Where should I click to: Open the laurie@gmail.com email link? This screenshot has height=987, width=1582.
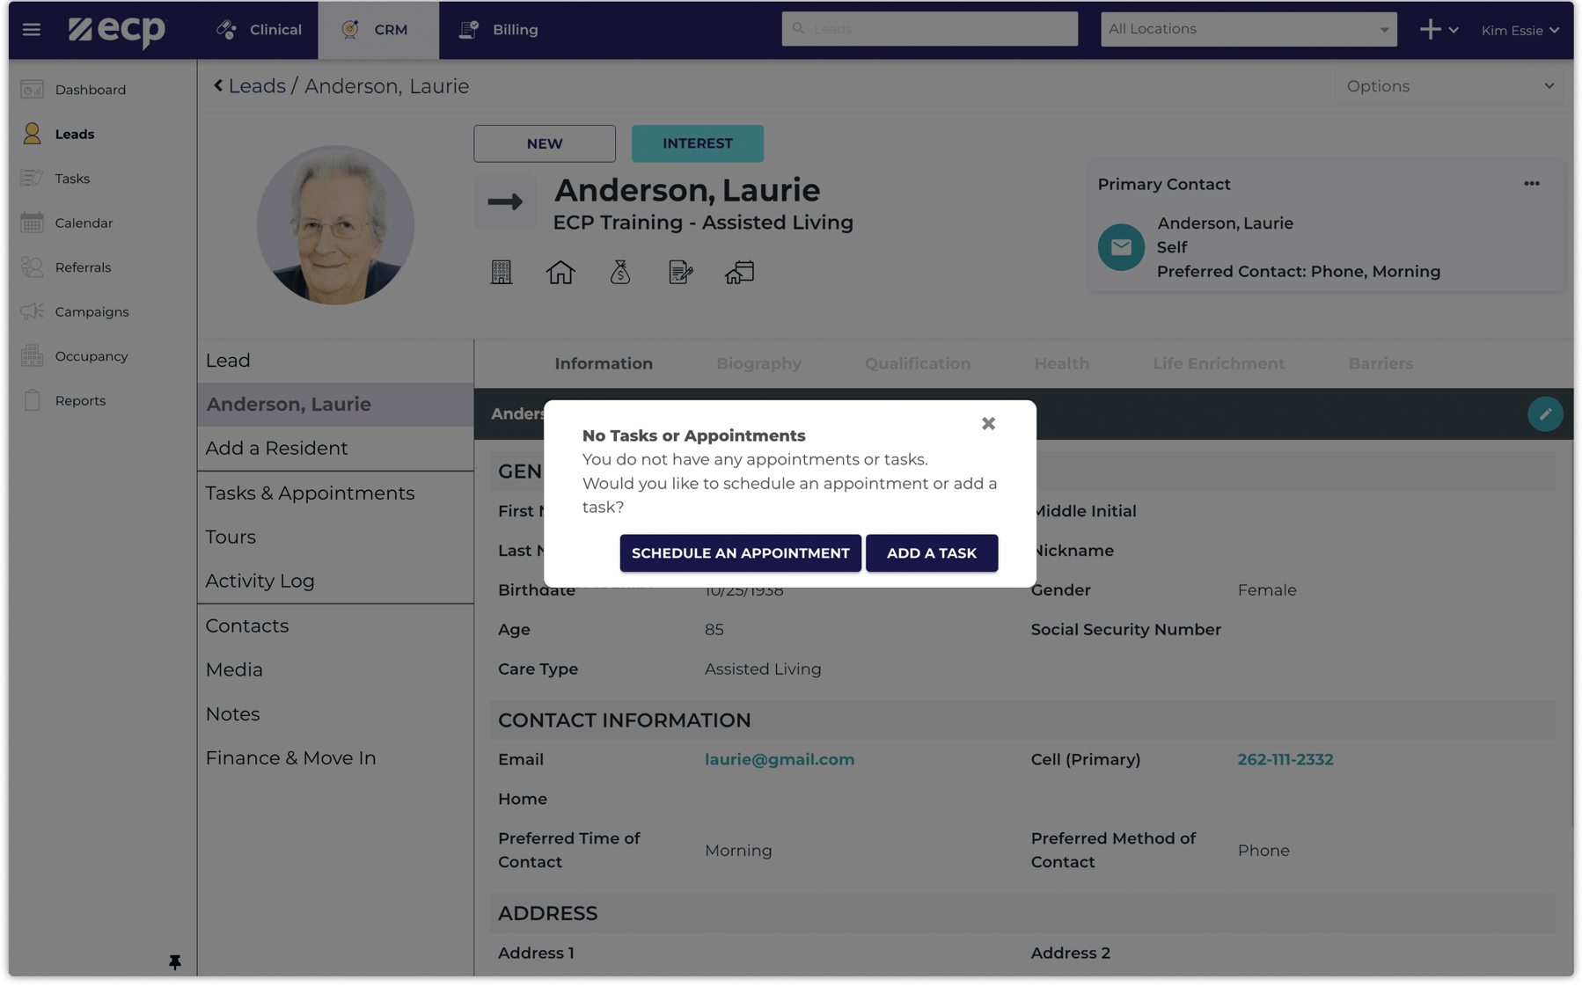pyautogui.click(x=779, y=758)
